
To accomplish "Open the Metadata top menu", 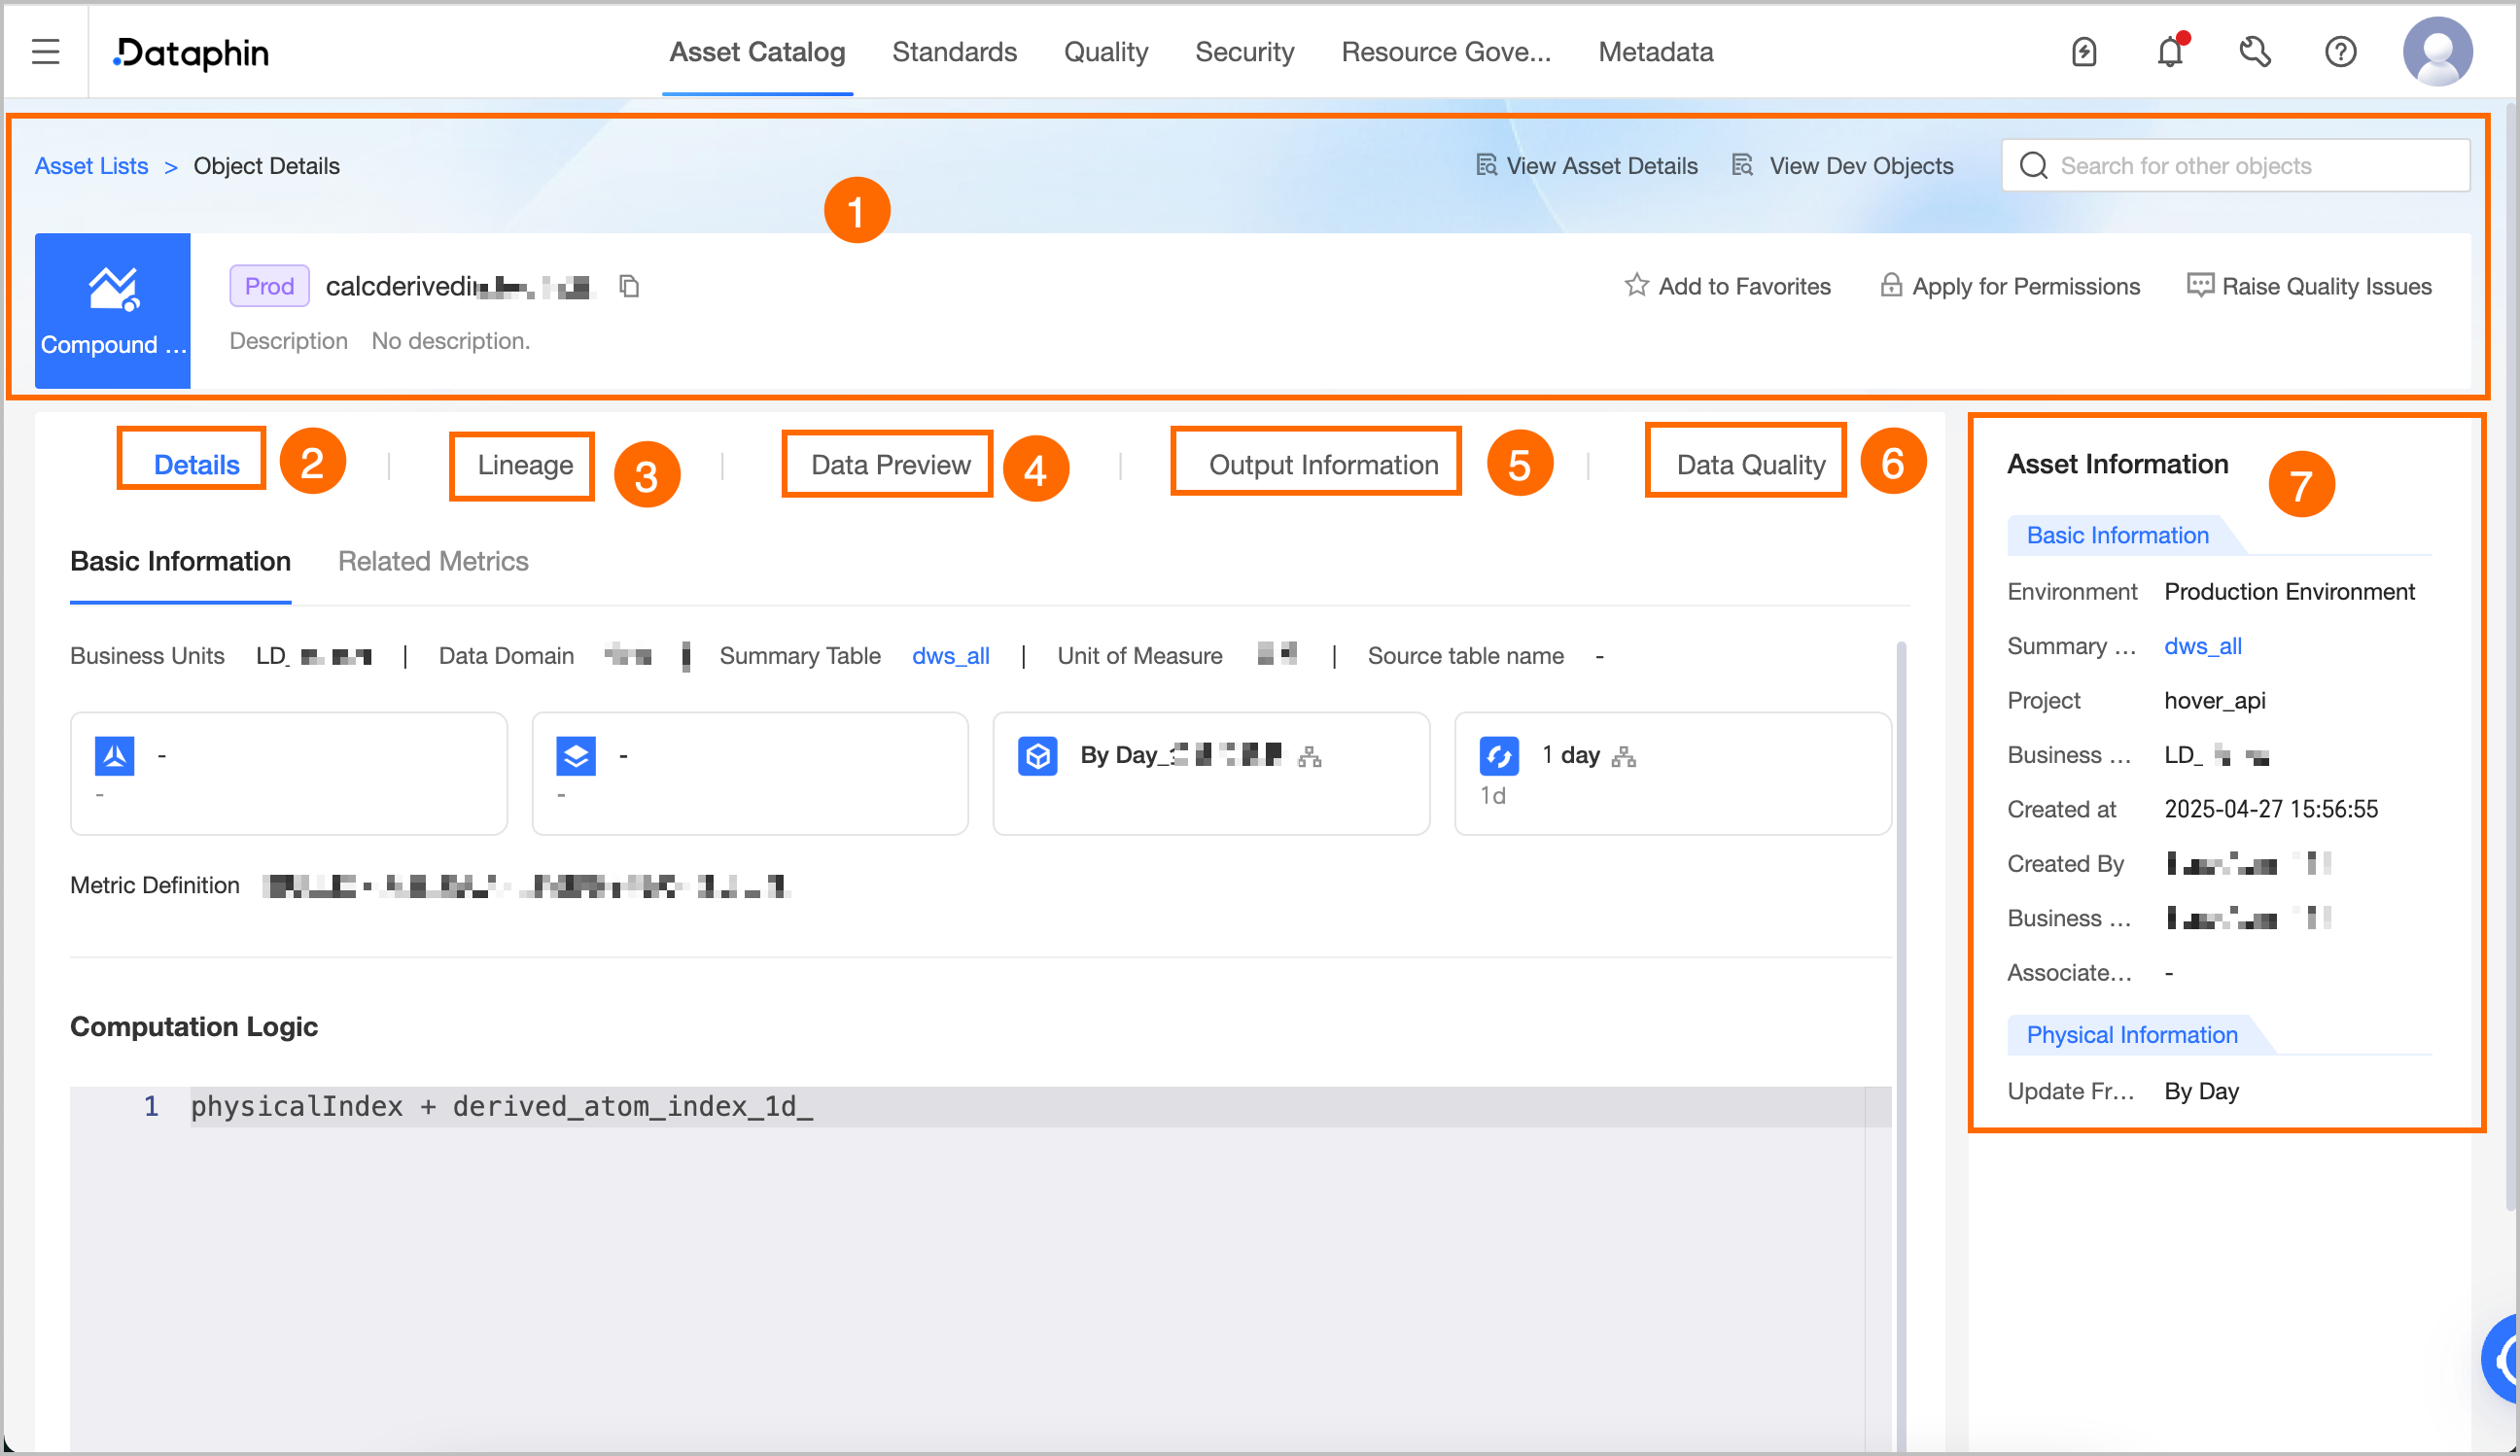I will (1656, 52).
